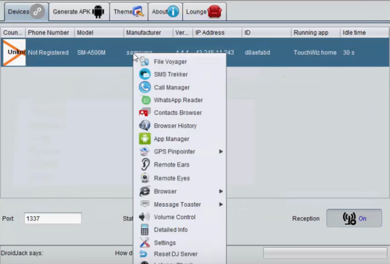Click the Message Toaster speech icon
Image resolution: width=390 pixels, height=264 pixels.
(145, 204)
